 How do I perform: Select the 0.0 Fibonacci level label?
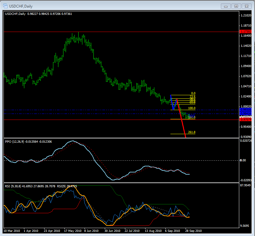coord(193,93)
